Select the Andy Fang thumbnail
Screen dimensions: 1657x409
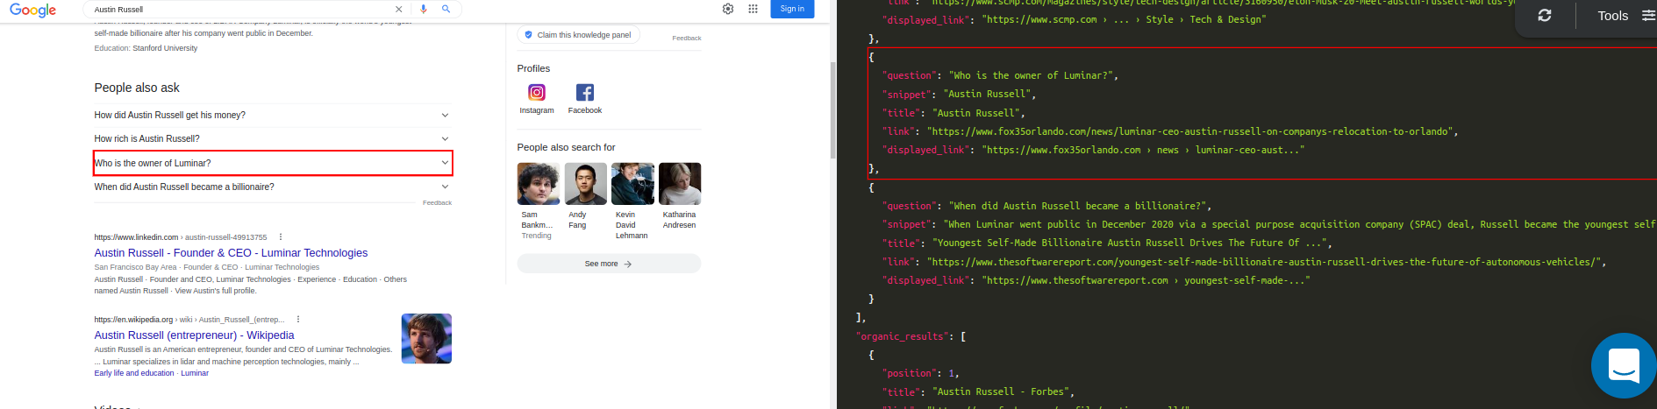click(x=585, y=184)
